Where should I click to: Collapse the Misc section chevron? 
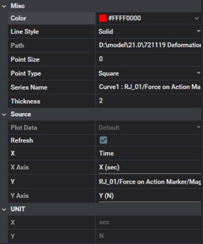[4, 6]
